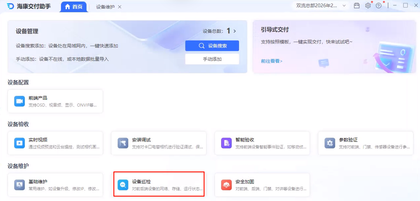Viewport: 420px width, 201px height.
Task: Open the 前端产品 camera icon card
Action: [x=19, y=101]
